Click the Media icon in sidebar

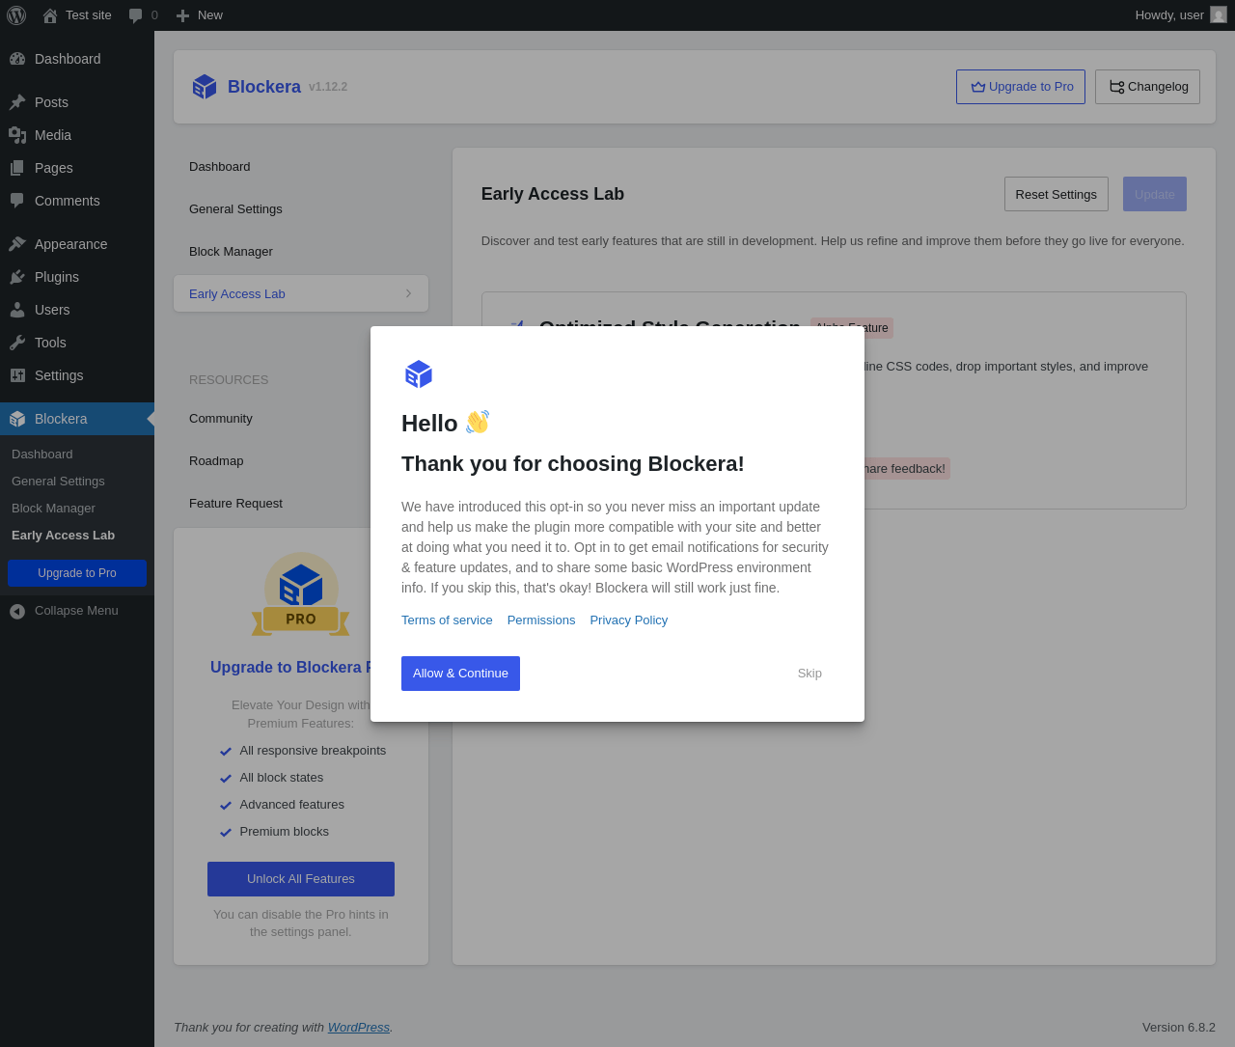(x=17, y=135)
